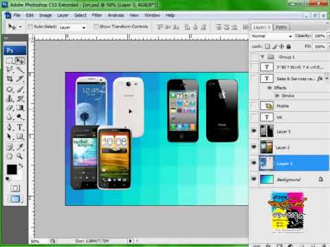The width and height of the screenshot is (330, 247).
Task: Select the Rectangular Marquee tool
Action: pos(9,61)
